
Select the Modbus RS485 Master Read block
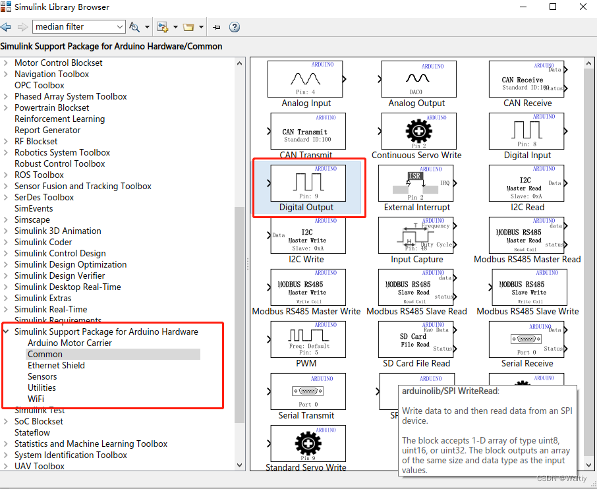[x=528, y=235]
